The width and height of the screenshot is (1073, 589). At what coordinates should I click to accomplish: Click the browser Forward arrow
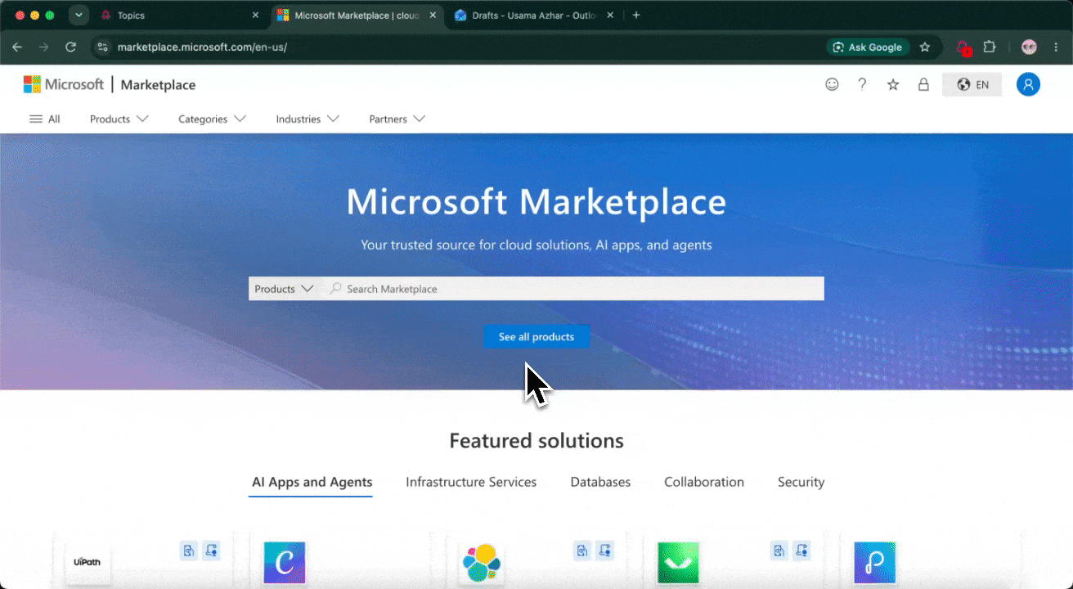pyautogui.click(x=43, y=47)
